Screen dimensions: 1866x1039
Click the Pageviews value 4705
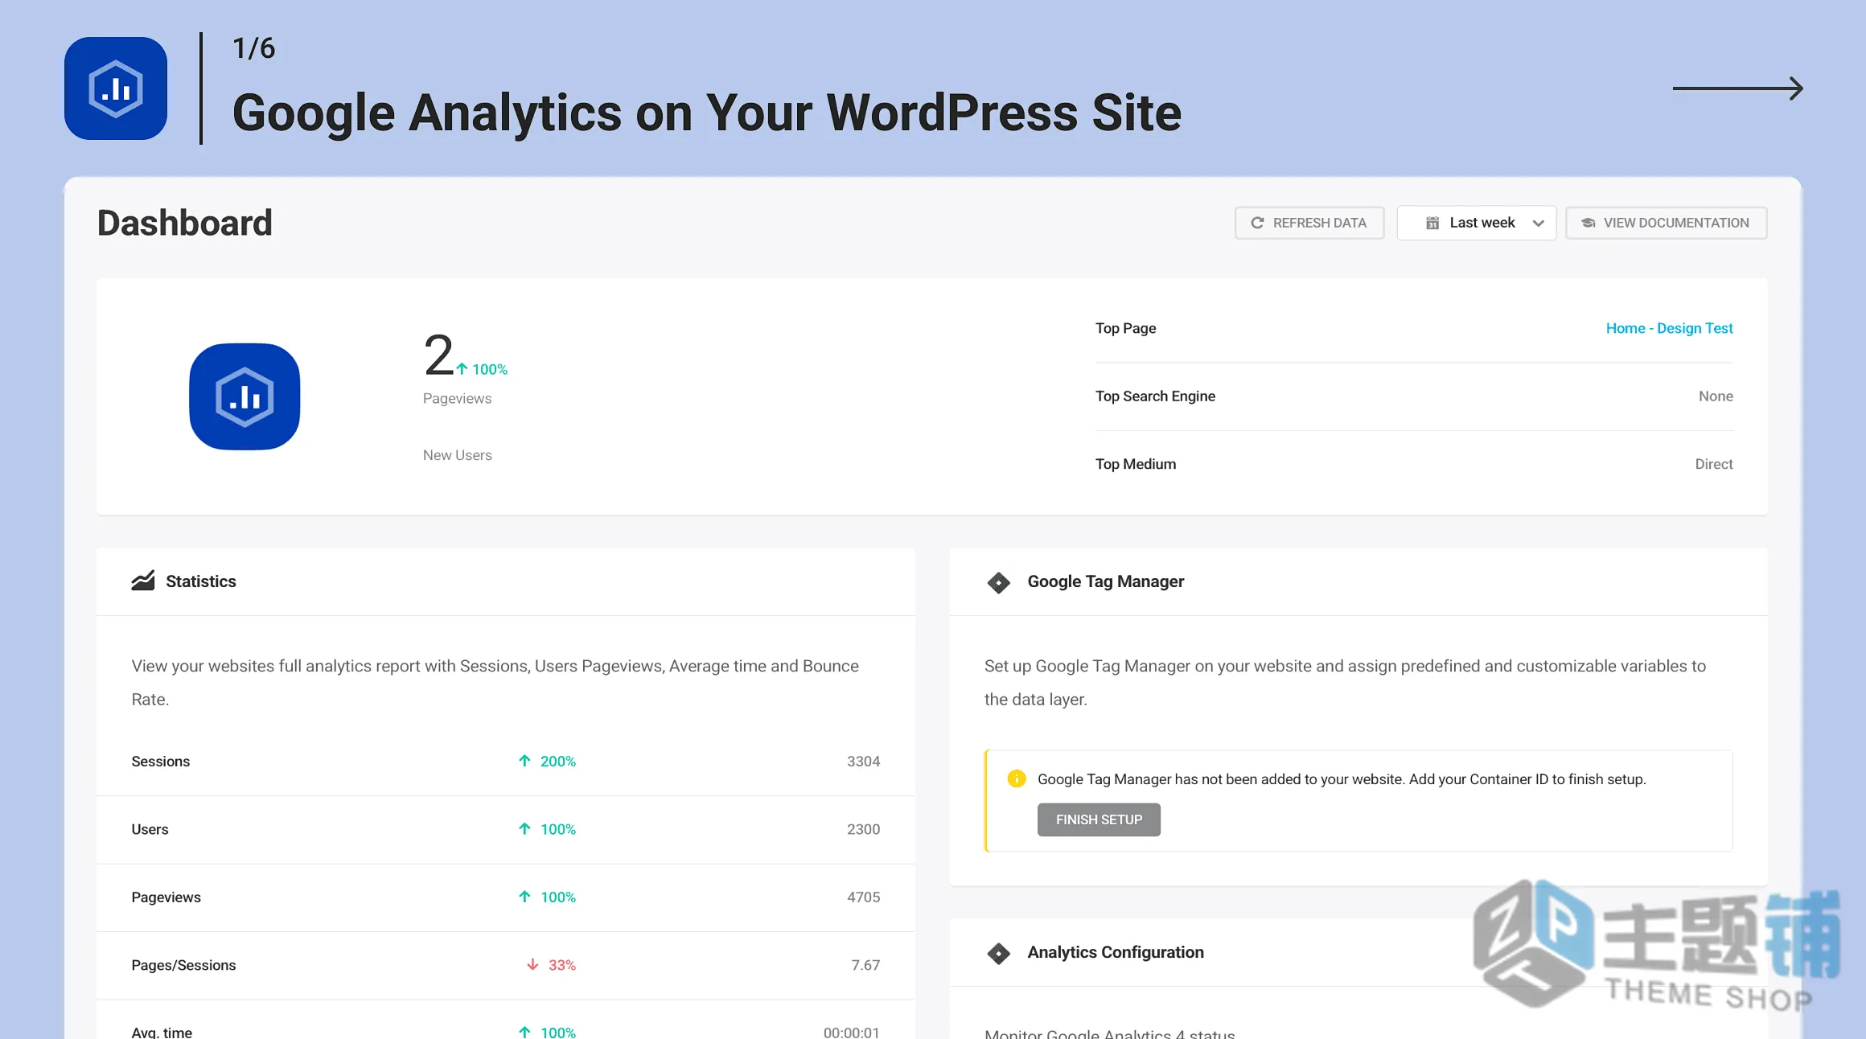click(863, 897)
